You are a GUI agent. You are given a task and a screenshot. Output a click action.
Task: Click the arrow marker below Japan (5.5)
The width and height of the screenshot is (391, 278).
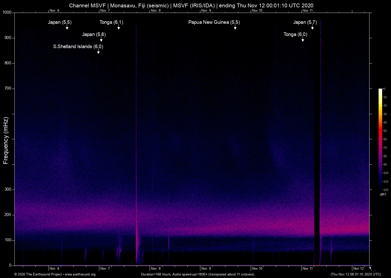[x=67, y=27]
